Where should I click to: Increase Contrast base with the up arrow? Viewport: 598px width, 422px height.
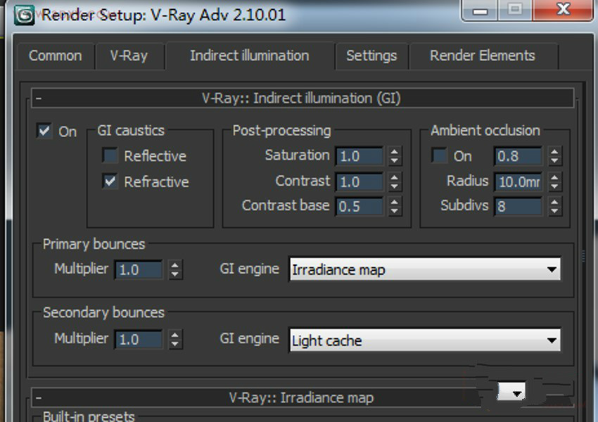pos(395,202)
